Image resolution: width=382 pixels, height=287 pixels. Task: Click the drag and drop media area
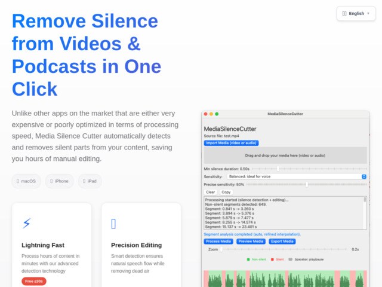point(285,155)
